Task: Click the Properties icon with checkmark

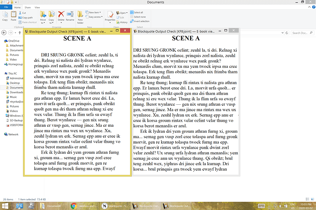Action: 110,15
